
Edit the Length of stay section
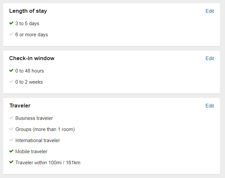[210, 11]
